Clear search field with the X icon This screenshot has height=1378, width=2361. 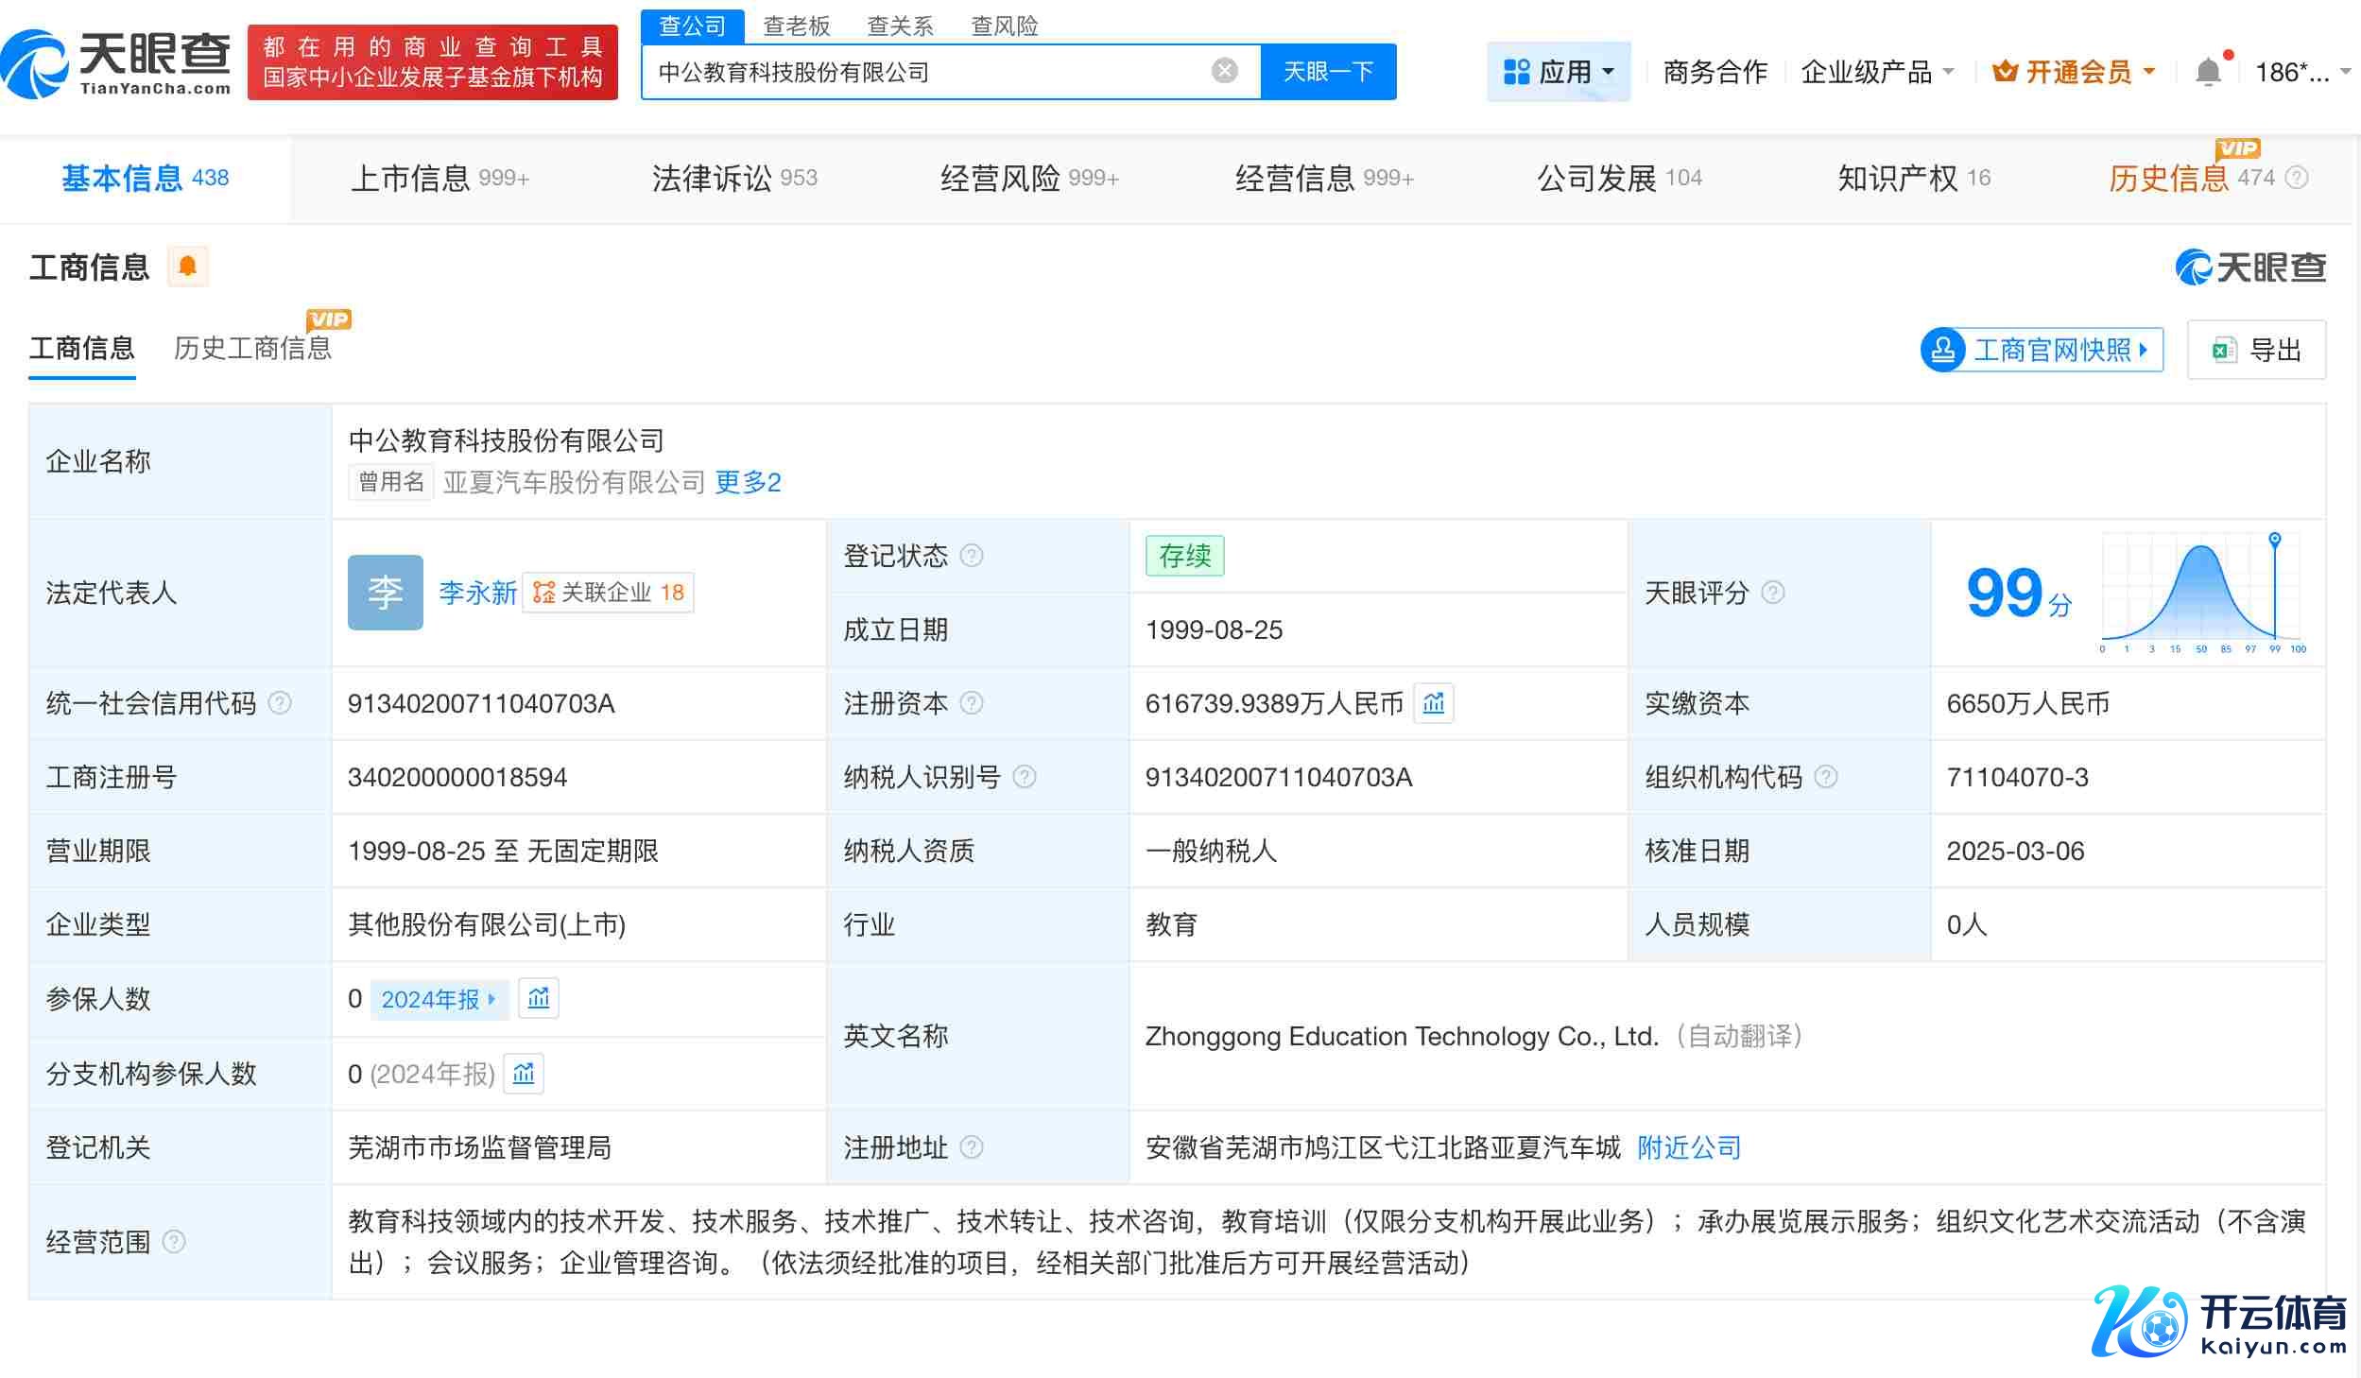point(1224,71)
